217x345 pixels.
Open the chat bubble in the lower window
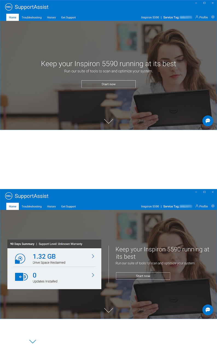pyautogui.click(x=208, y=310)
